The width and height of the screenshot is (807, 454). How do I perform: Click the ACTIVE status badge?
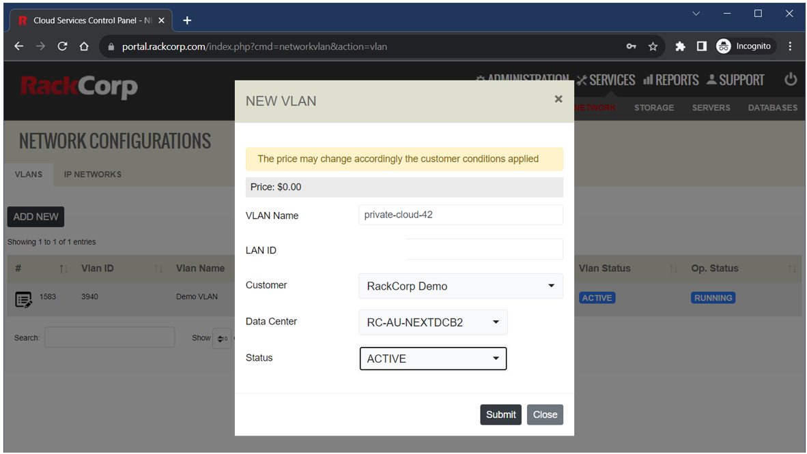coord(597,298)
